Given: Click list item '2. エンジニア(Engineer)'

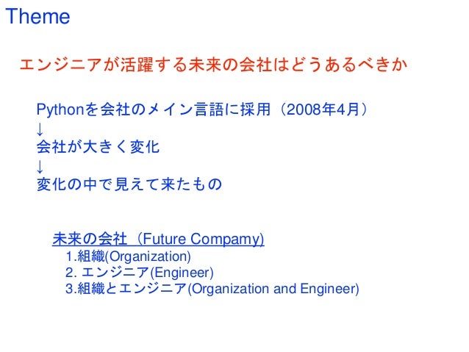Looking at the screenshot, I should 140,273.
